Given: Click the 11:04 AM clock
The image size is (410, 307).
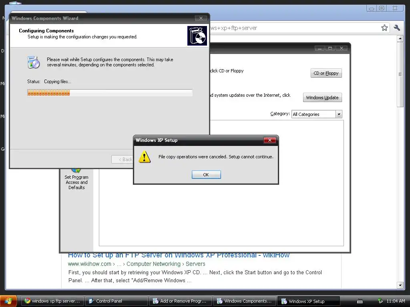Looking at the screenshot, I should [396, 301].
